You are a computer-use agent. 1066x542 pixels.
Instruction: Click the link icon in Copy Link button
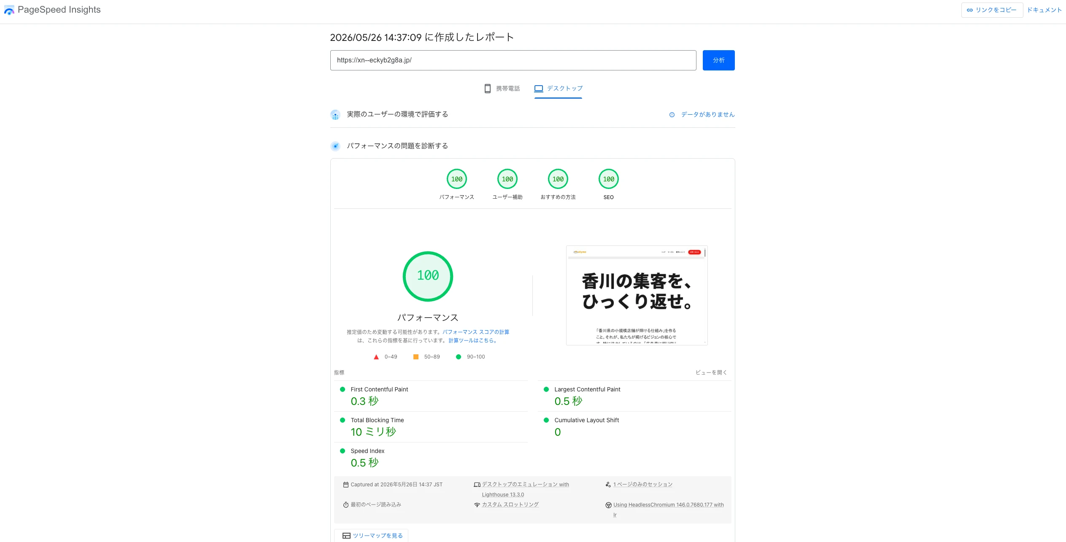tap(970, 10)
